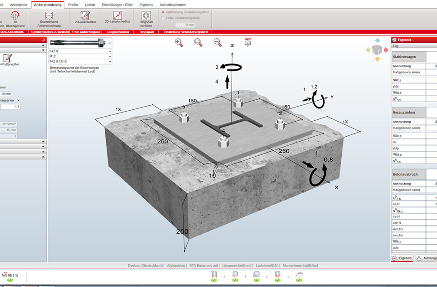The image size is (437, 287).
Task: Open the 2D-Ankereditor tool
Action: [x=85, y=17]
